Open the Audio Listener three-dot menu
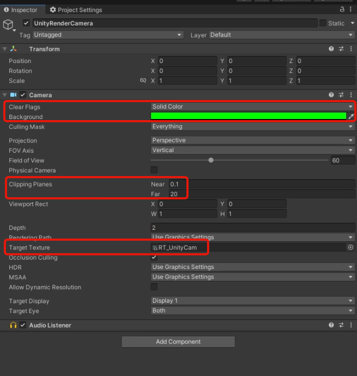Image resolution: width=357 pixels, height=376 pixels. click(x=351, y=325)
